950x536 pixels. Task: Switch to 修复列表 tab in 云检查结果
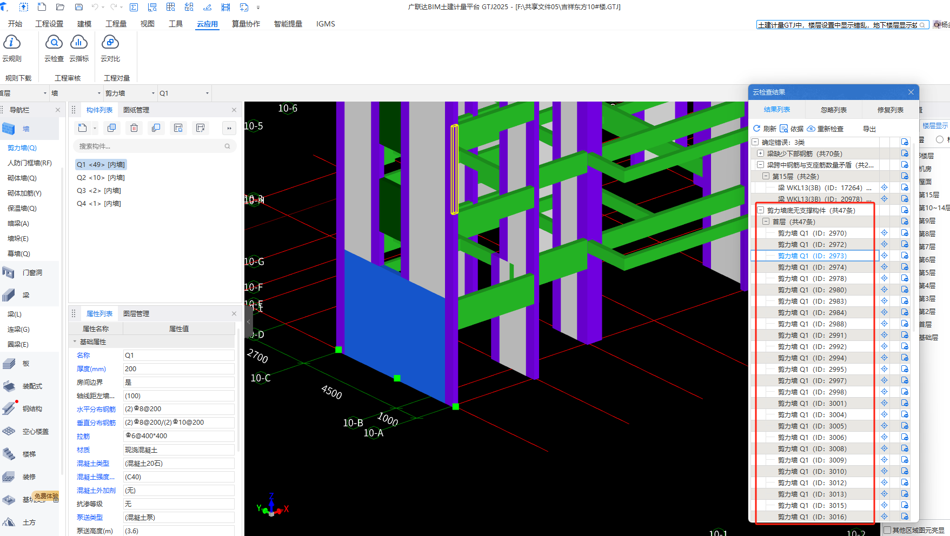tap(891, 110)
